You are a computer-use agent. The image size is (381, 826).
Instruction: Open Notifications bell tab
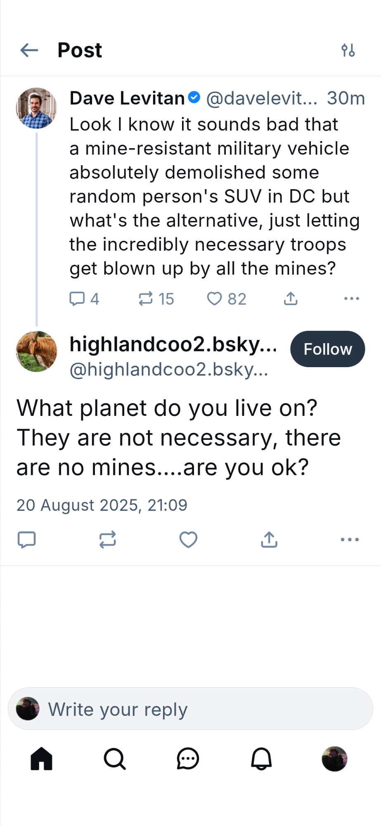click(261, 759)
